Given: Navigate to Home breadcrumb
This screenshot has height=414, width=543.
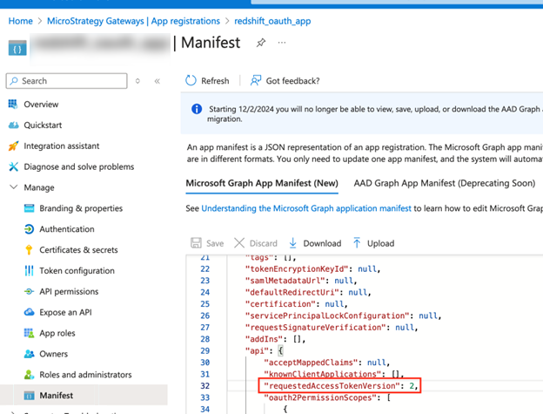Looking at the screenshot, I should point(21,20).
